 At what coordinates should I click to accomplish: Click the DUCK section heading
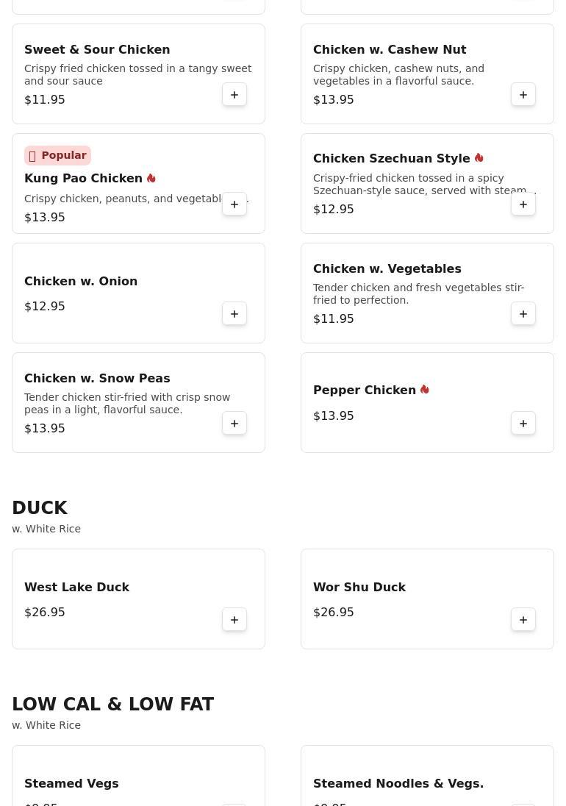tap(40, 508)
